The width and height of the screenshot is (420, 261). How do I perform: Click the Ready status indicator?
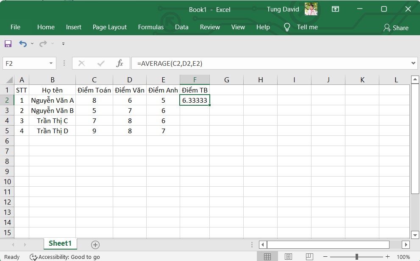[x=12, y=257]
